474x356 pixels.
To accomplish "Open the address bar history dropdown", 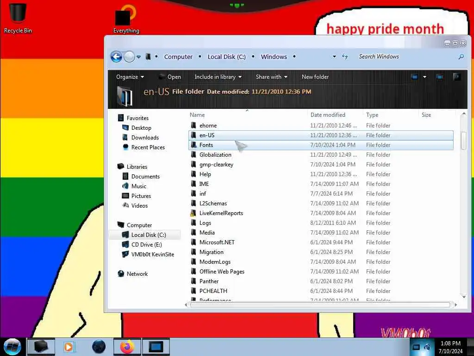I will 334,57.
